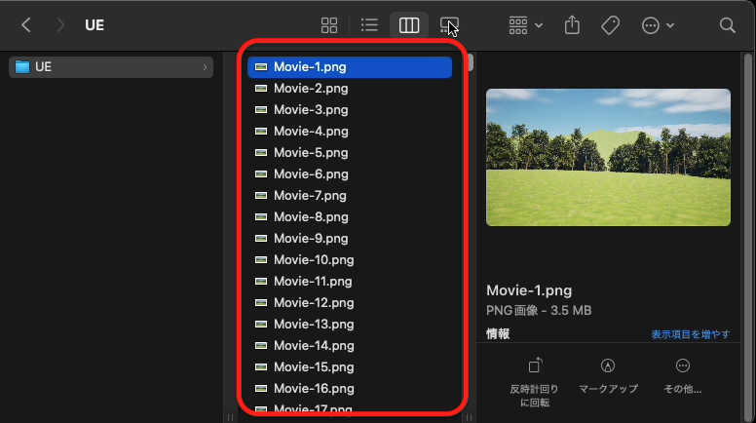Open マークアップ tool
Viewport: 756px width, 423px height.
pyautogui.click(x=608, y=376)
